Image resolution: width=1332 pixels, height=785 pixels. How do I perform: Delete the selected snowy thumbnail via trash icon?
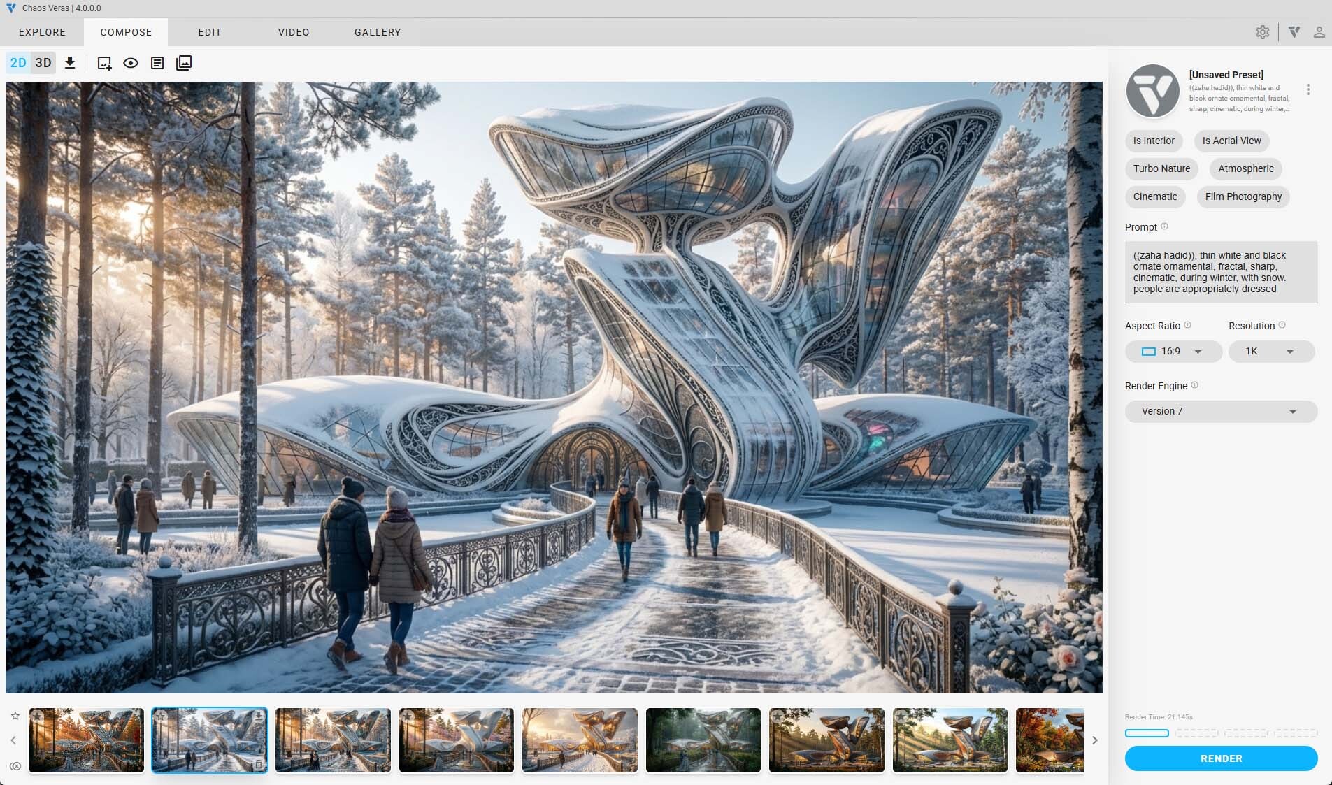[x=258, y=764]
